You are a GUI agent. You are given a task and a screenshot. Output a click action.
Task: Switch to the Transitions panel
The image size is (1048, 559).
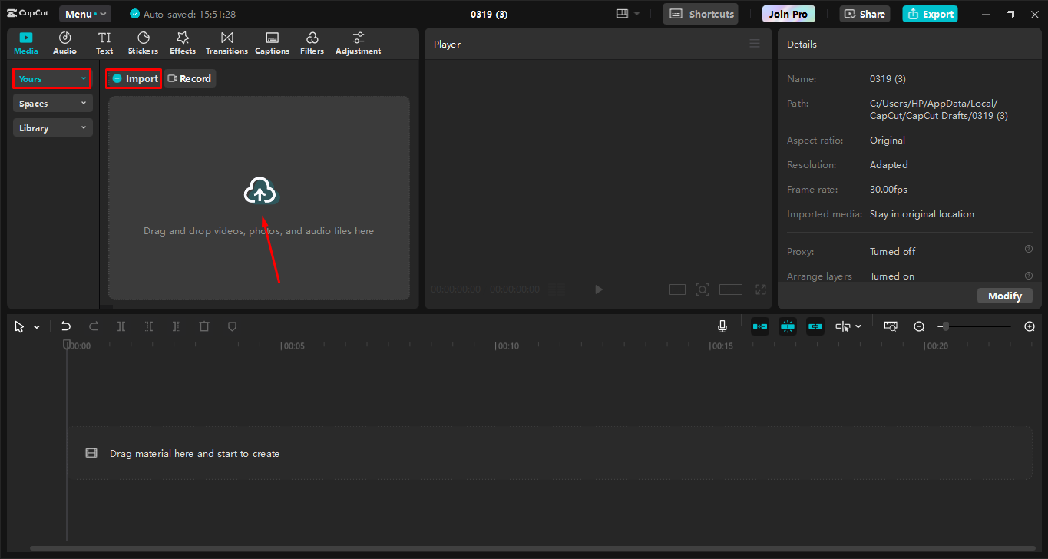click(226, 42)
